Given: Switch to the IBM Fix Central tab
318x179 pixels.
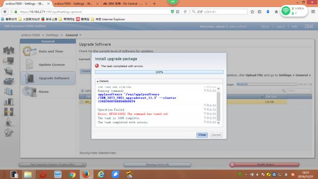Looking at the screenshot, I should click(x=123, y=3).
